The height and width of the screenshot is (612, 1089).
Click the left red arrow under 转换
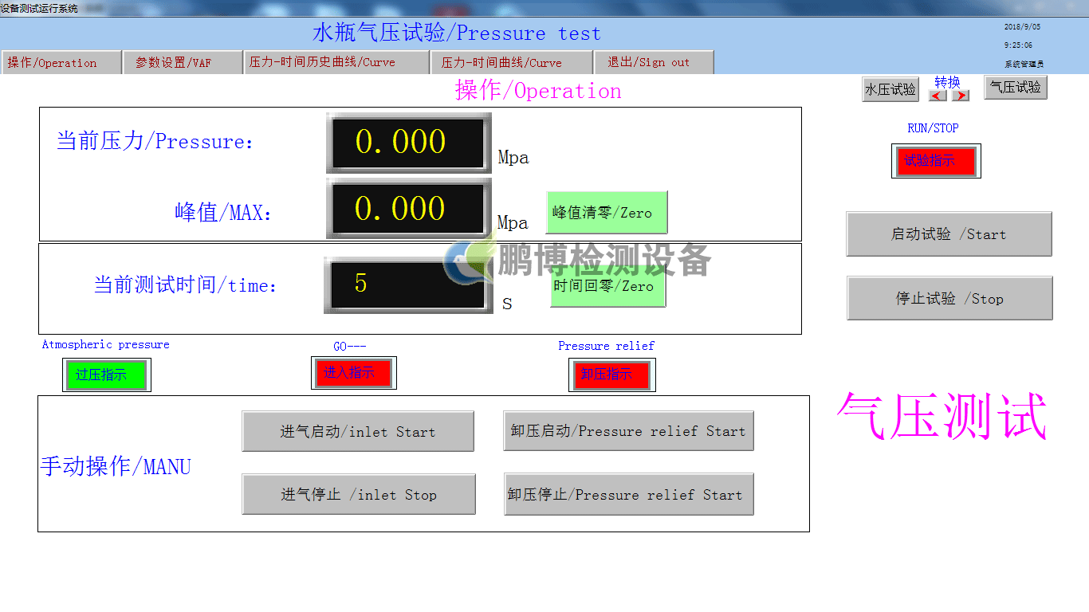pos(938,96)
